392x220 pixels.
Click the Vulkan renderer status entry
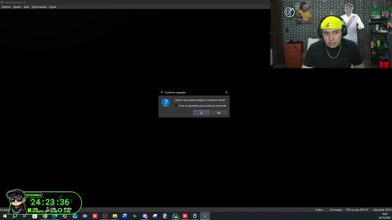click(x=319, y=210)
